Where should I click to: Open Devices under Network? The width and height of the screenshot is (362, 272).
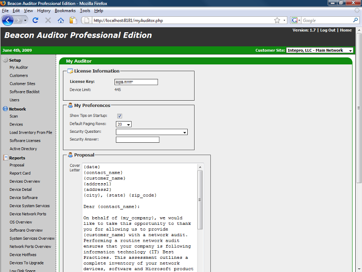[16, 124]
